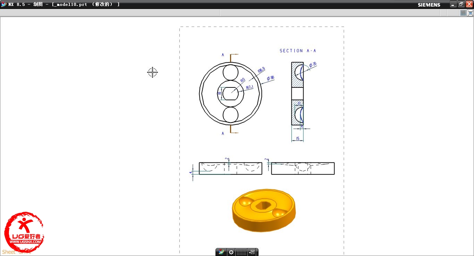
Task: Select the R17.1 radius dimension
Action: point(249,87)
